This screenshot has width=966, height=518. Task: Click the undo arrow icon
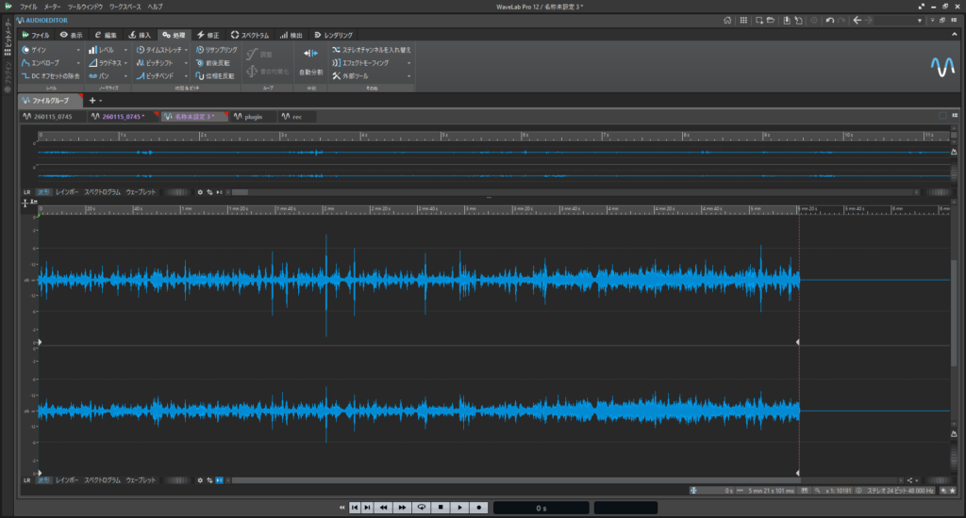828,20
